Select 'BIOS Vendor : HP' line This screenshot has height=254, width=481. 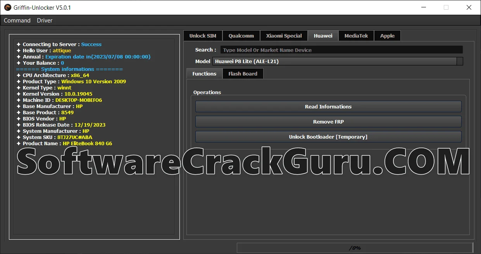tap(41, 119)
